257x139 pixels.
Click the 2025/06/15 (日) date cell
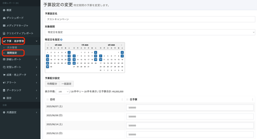click(x=85, y=134)
